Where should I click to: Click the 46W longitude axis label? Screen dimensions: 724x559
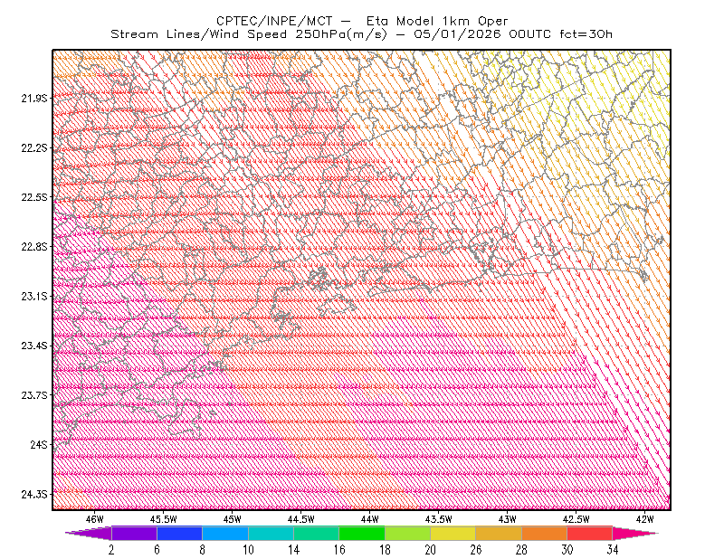[95, 519]
